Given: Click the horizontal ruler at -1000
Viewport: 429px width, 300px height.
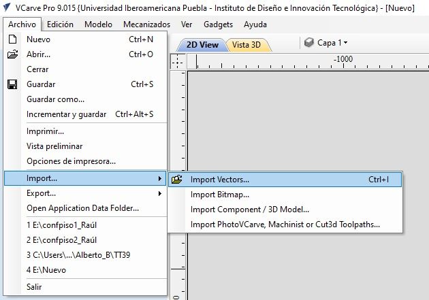Looking at the screenshot, I should coord(343,59).
